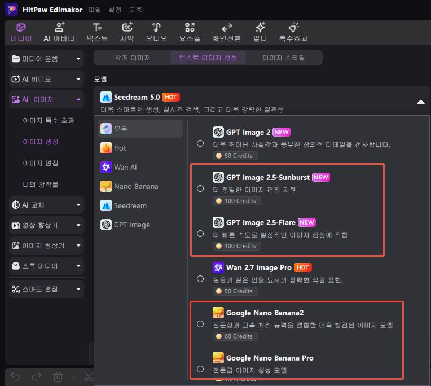Click the HOT badge next to Seedream 5.0
The height and width of the screenshot is (386, 431).
[171, 97]
